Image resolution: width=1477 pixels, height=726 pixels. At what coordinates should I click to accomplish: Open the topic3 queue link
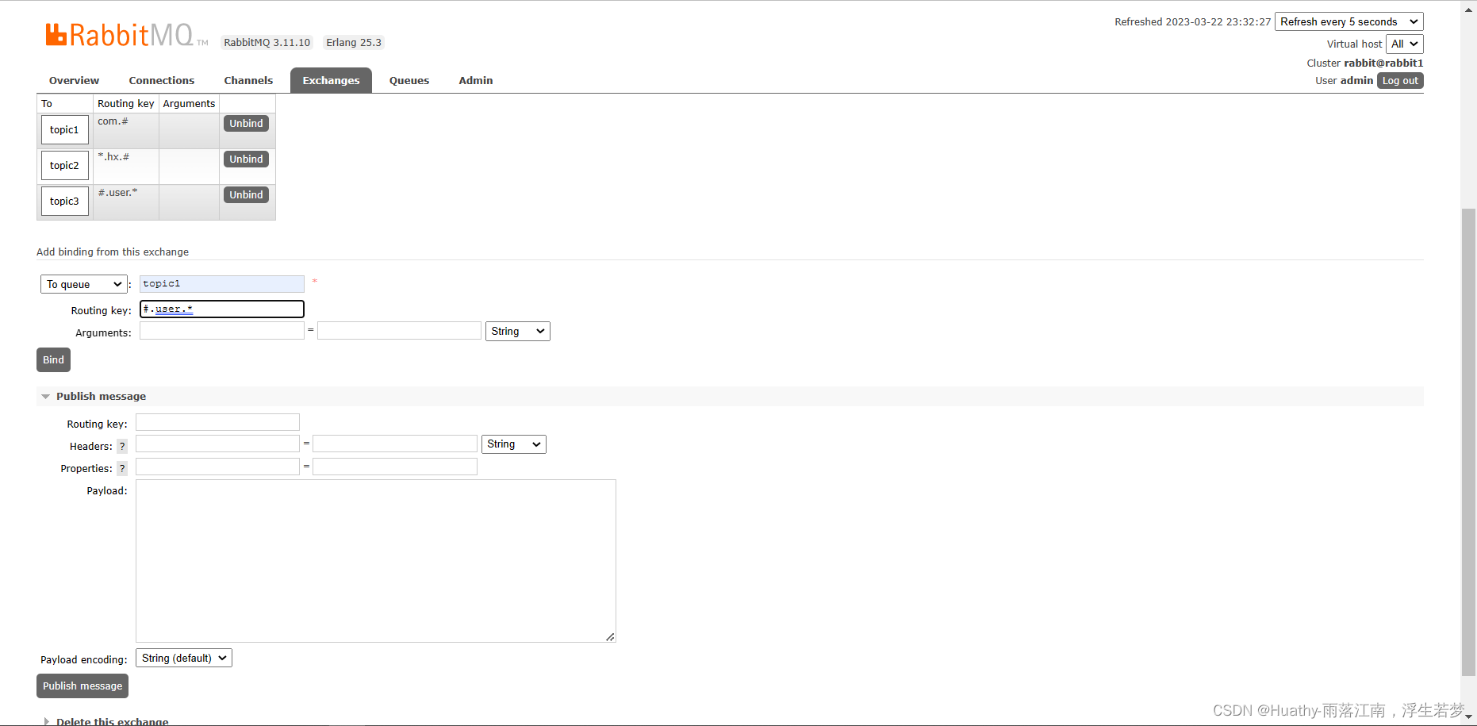(64, 202)
